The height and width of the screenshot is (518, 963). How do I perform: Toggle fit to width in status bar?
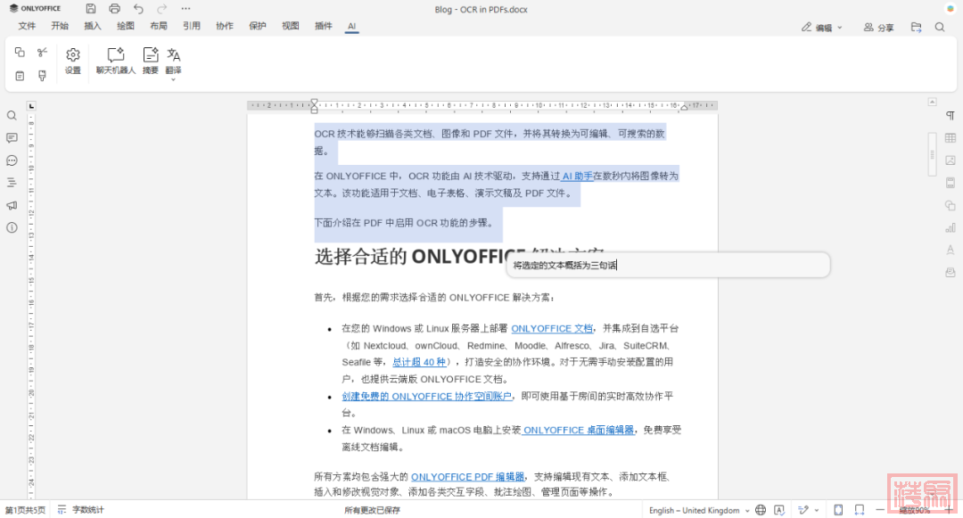[x=861, y=510]
